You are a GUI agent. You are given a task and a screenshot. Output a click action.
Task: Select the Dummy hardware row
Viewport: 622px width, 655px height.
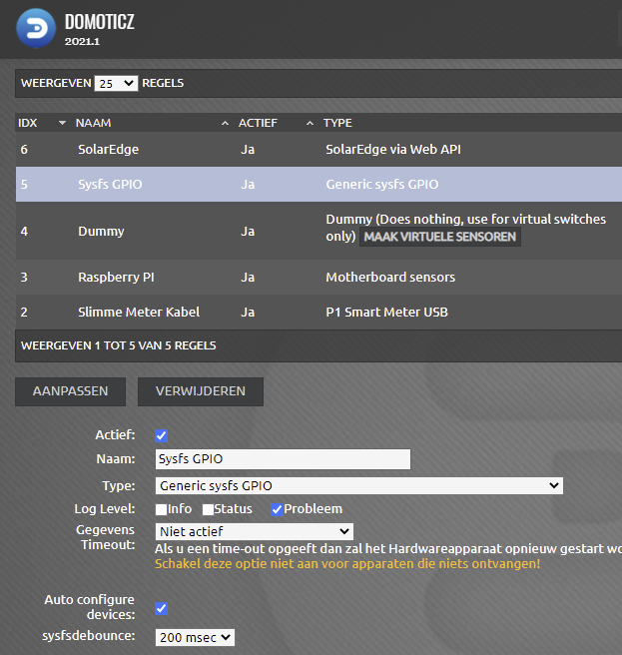tap(318, 231)
